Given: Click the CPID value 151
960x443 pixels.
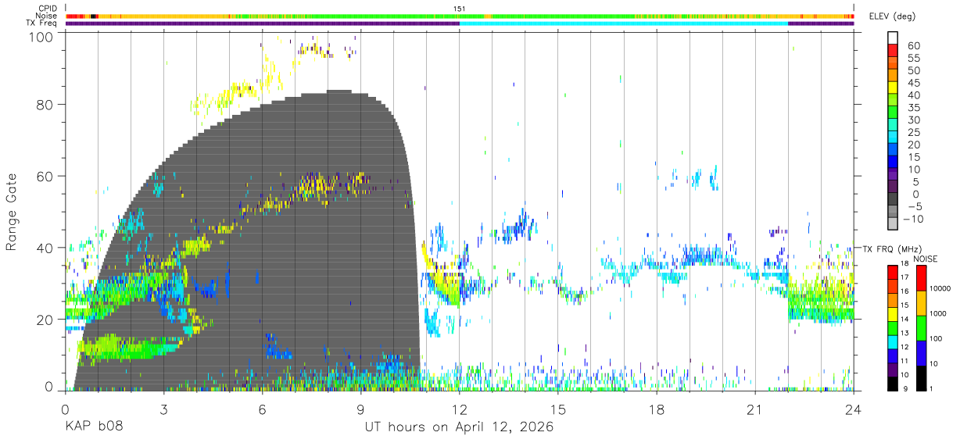Looking at the screenshot, I should coord(459,9).
